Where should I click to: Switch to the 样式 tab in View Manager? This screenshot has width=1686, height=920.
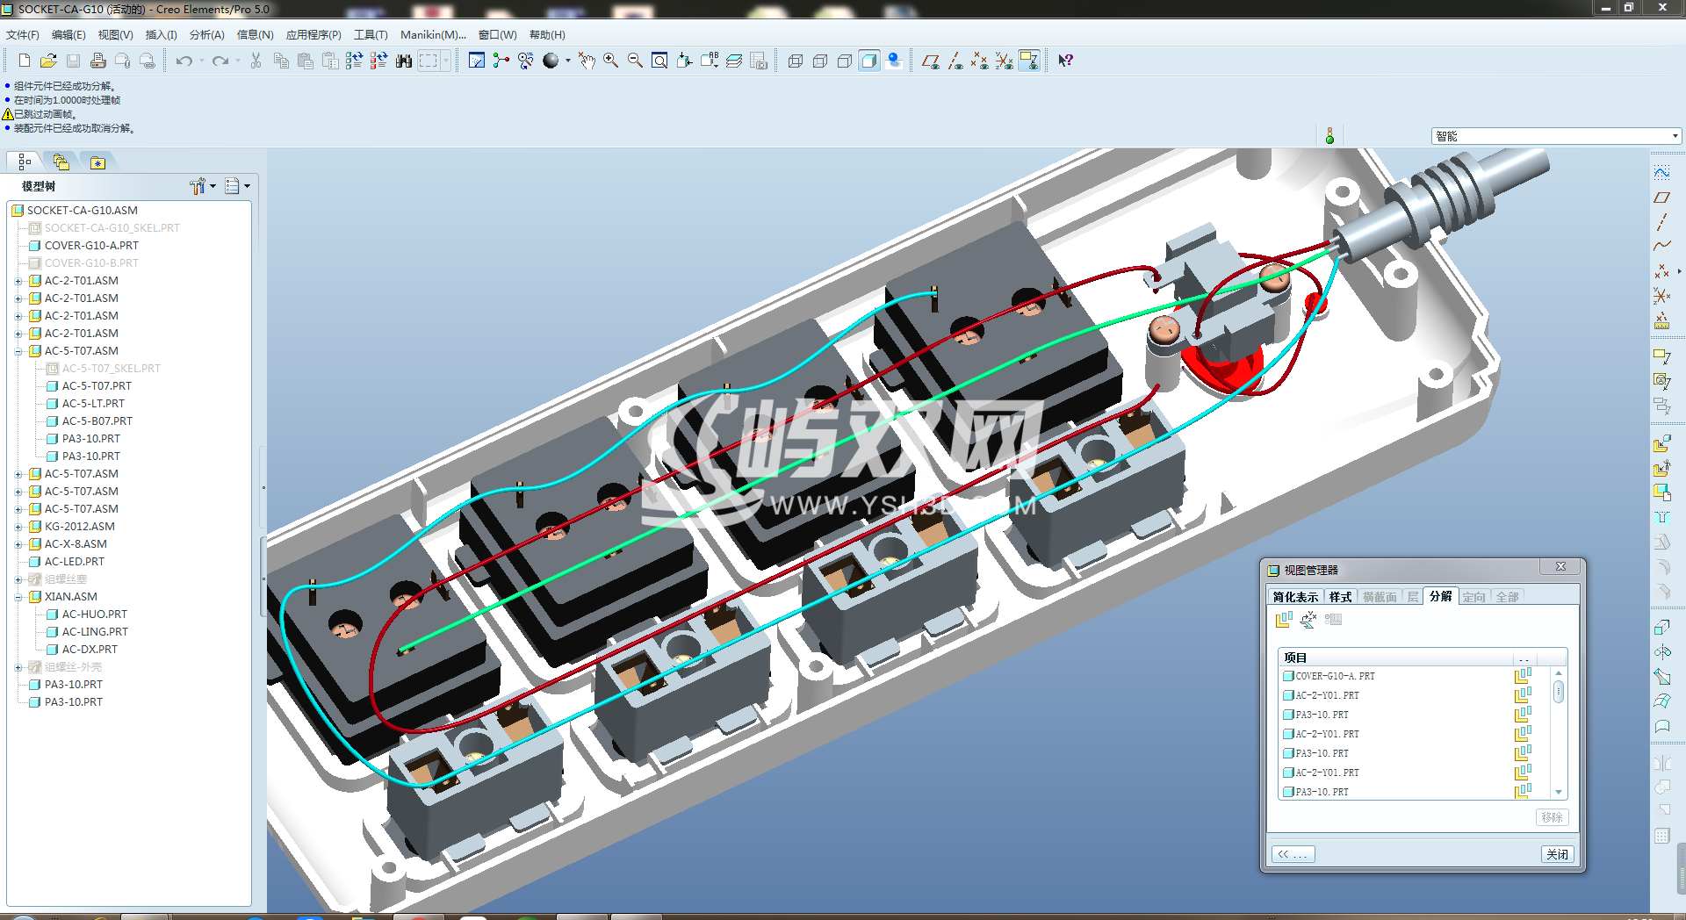pyautogui.click(x=1340, y=597)
